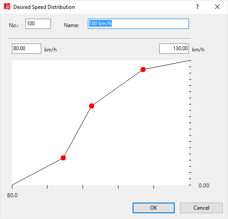Cancel the speed distribution dialog
228x219 pixels.
[201, 208]
